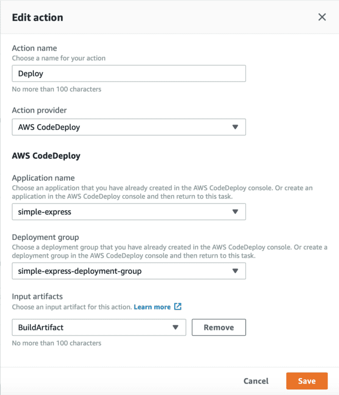The width and height of the screenshot is (339, 395).
Task: Remove the BuildArtifact input artifact
Action: [219, 327]
